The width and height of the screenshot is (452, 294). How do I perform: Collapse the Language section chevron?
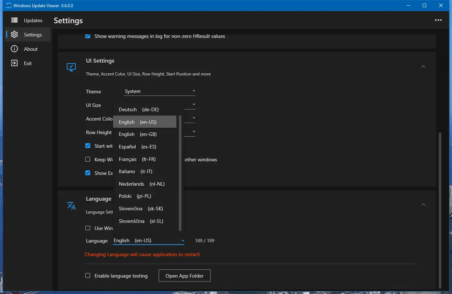(x=423, y=205)
